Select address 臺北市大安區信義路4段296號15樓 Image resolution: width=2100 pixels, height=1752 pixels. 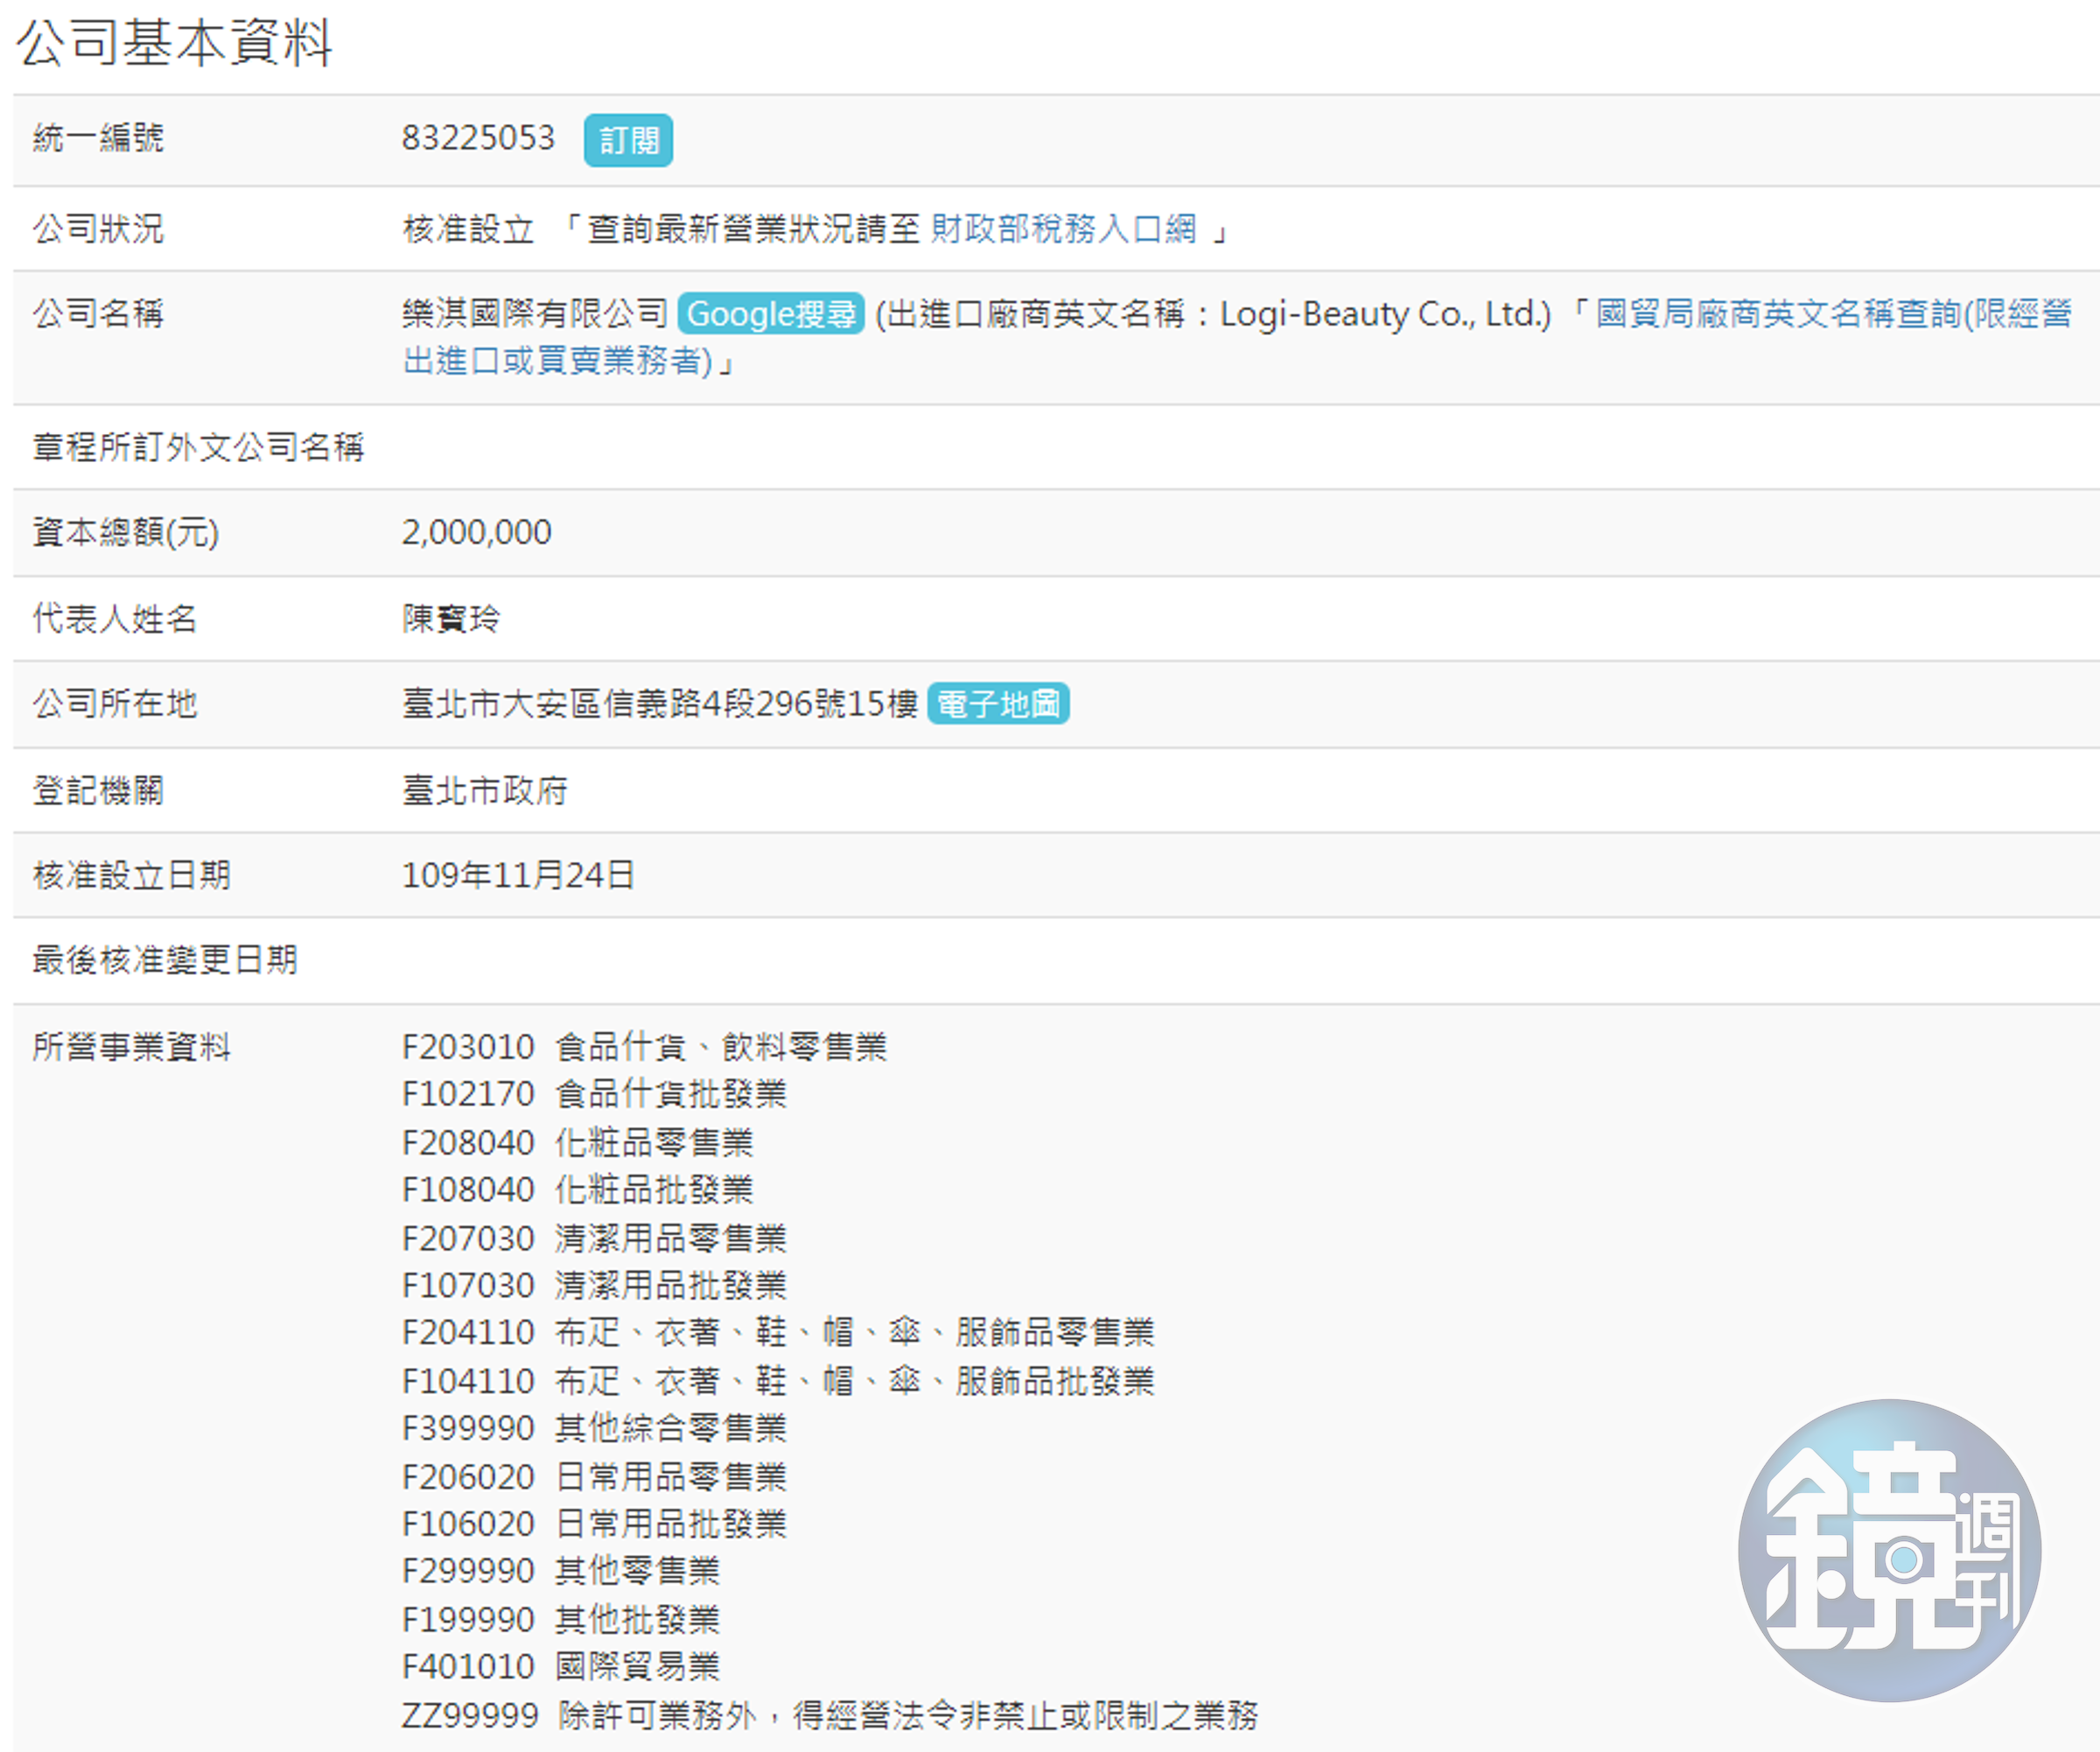tap(660, 704)
